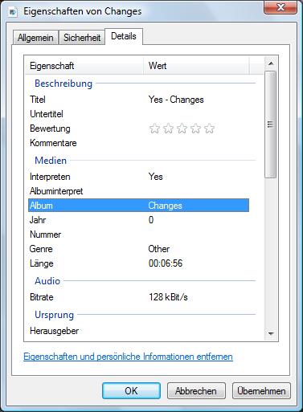The height and width of the screenshot is (412, 303).
Task: Select the Titel property row
Action: [x=138, y=100]
